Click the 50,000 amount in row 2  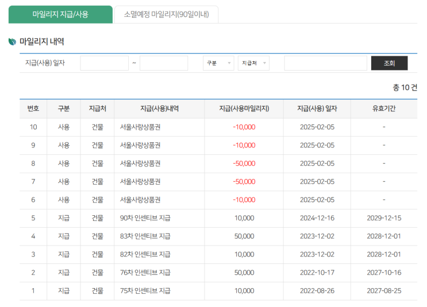(244, 273)
